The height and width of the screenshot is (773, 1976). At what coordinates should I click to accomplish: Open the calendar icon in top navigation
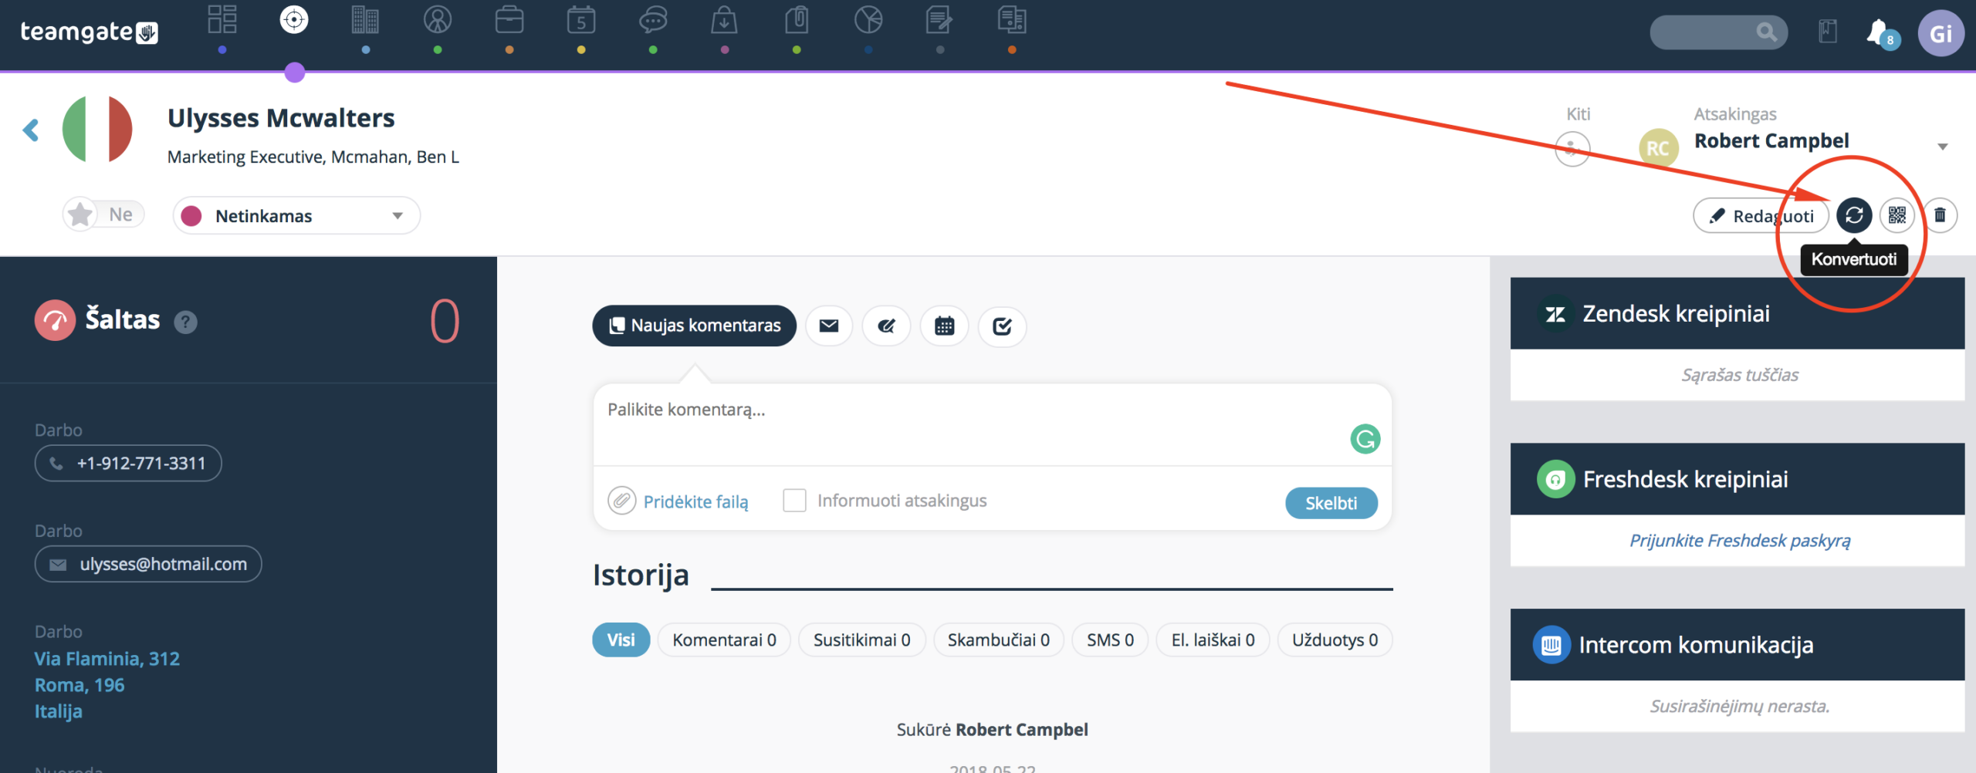[581, 20]
